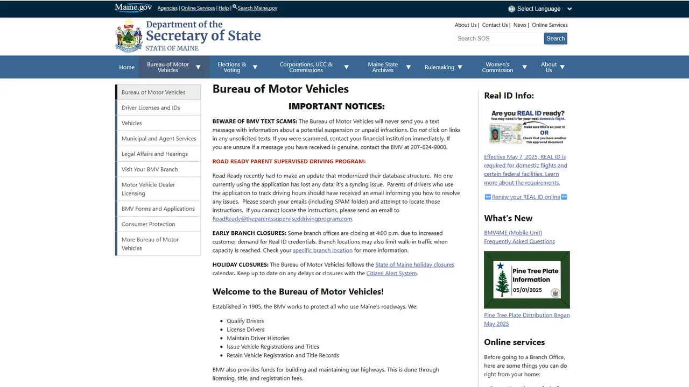Screen dimensions: 689x387
Task: Click the News link in header
Action: (520, 25)
